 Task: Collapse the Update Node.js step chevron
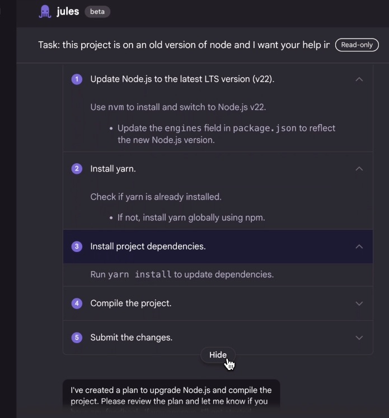[x=359, y=79]
